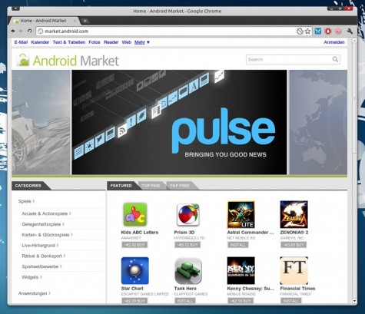Bookmark page with the star icon
This screenshot has height=314, width=365.
click(307, 31)
